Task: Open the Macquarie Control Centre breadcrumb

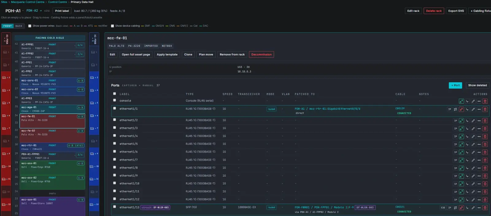Action: click(28, 2)
